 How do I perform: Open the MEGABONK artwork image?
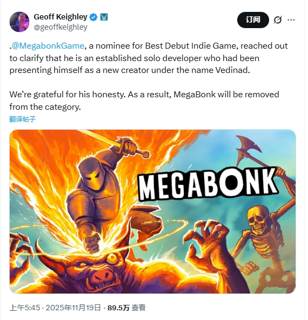point(152,211)
